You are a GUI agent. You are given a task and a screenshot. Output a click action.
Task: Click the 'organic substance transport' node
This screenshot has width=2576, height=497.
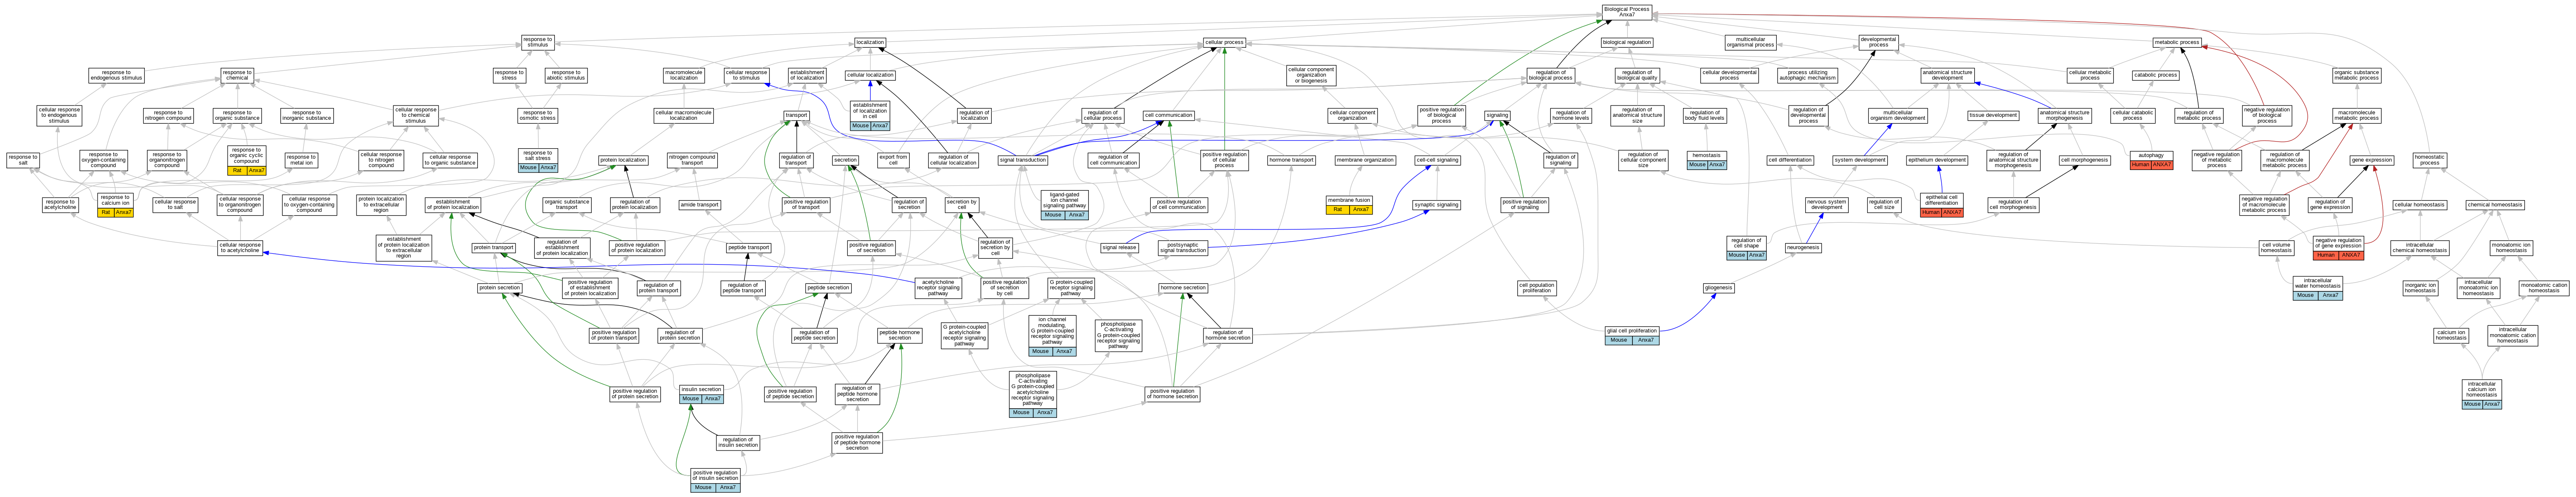[567, 205]
